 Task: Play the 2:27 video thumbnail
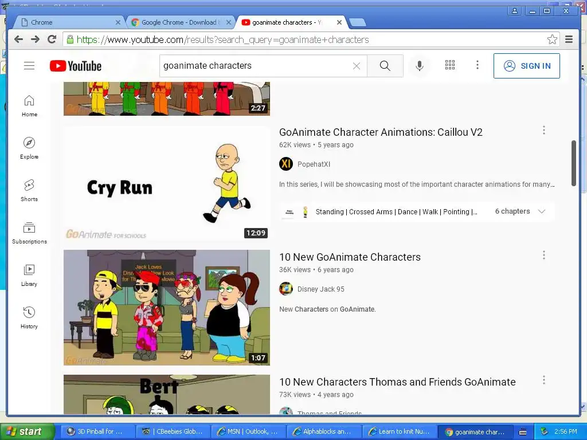(x=167, y=99)
